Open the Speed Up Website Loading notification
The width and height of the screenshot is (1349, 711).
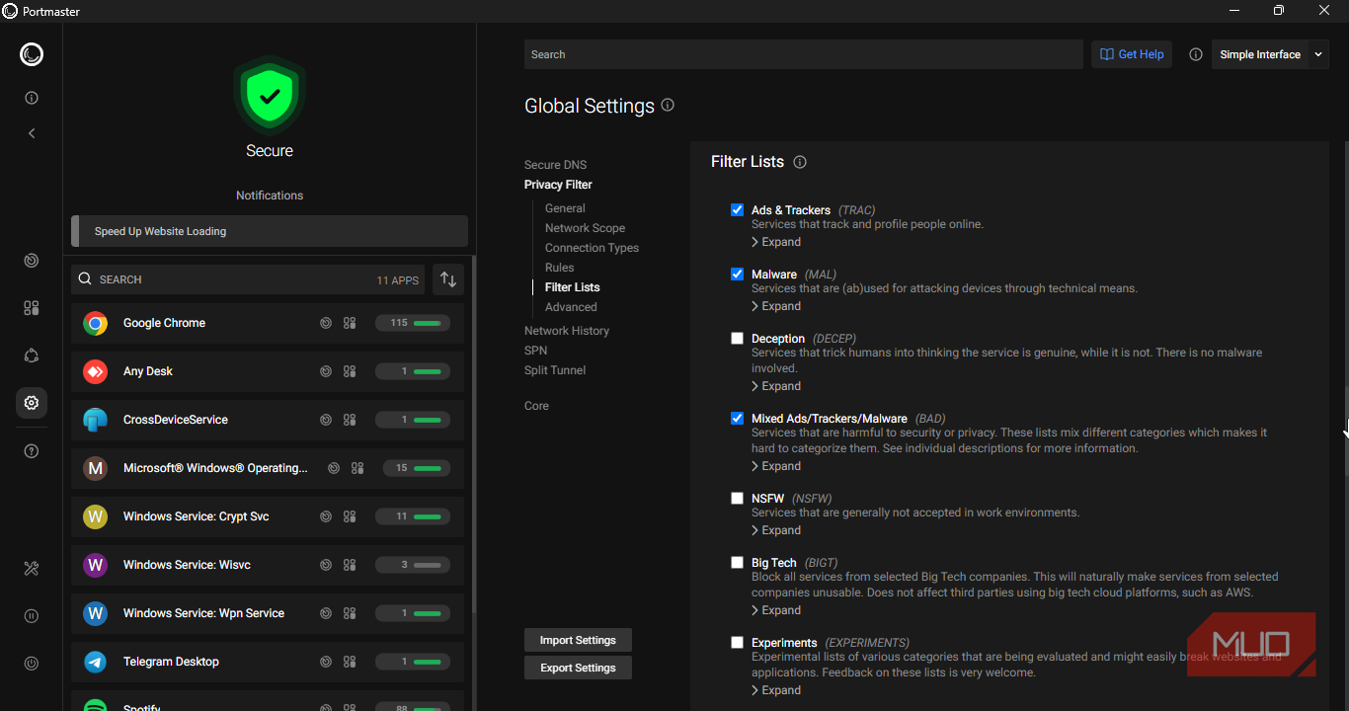tap(270, 231)
